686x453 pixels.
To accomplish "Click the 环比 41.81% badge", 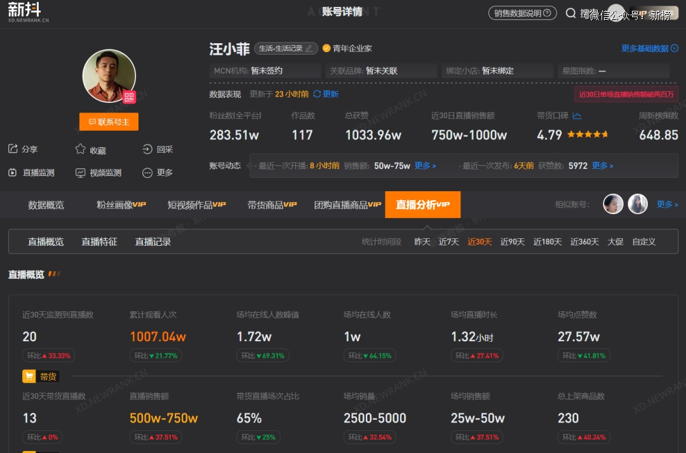I will (x=584, y=356).
